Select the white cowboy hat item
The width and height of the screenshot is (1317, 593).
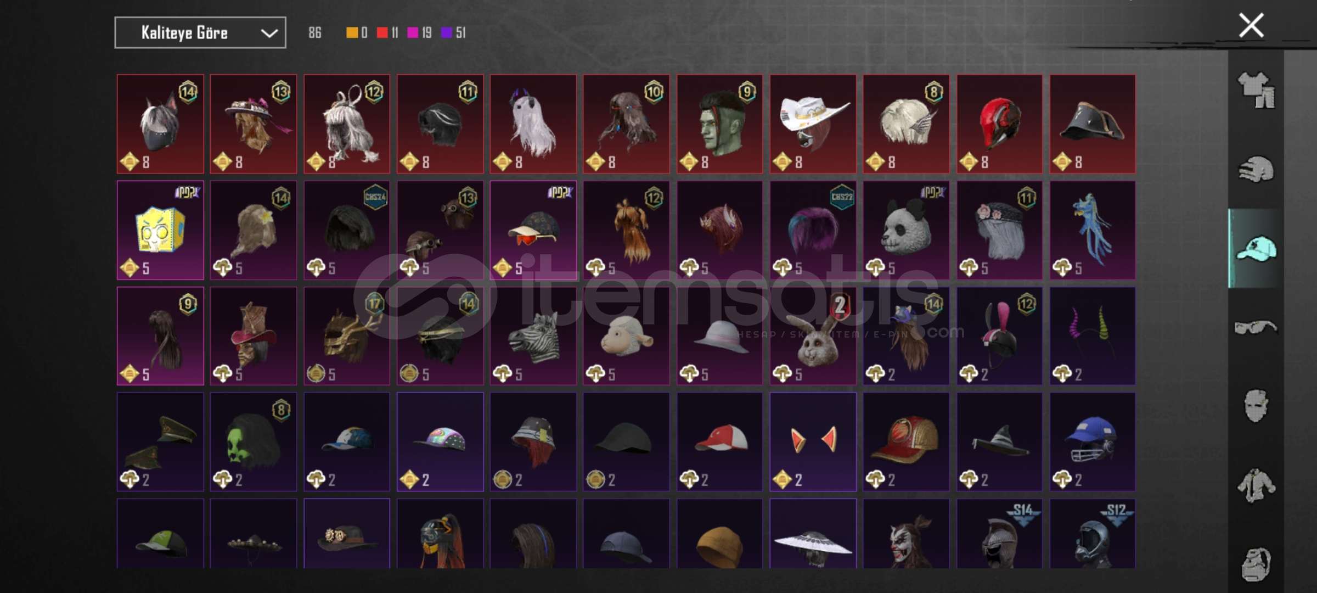pyautogui.click(x=813, y=124)
